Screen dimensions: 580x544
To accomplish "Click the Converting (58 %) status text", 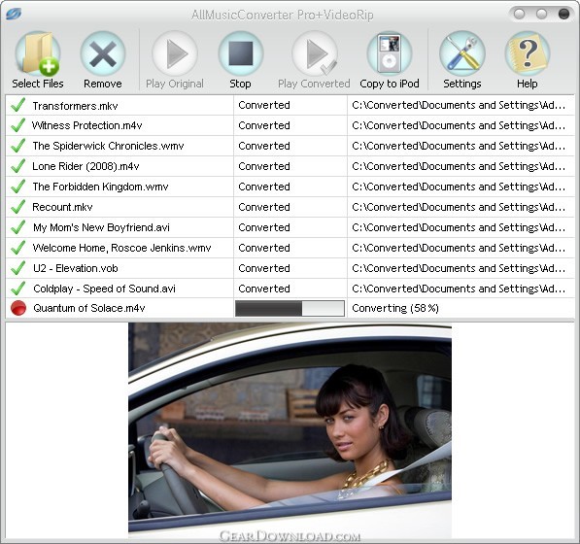I will tap(395, 308).
